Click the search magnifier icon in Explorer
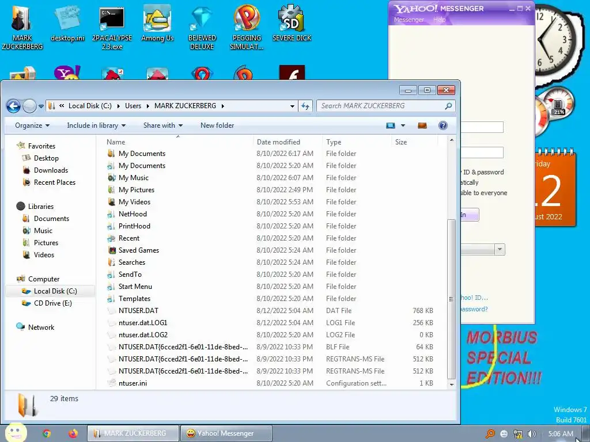This screenshot has height=442, width=590. [x=448, y=106]
